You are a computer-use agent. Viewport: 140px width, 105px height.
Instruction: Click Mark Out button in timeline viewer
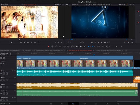pos(132,42)
